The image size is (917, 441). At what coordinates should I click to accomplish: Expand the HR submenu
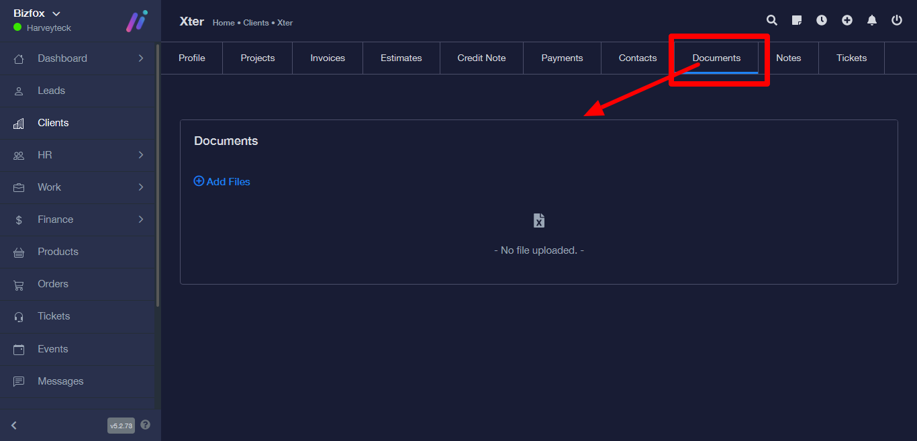pos(141,155)
